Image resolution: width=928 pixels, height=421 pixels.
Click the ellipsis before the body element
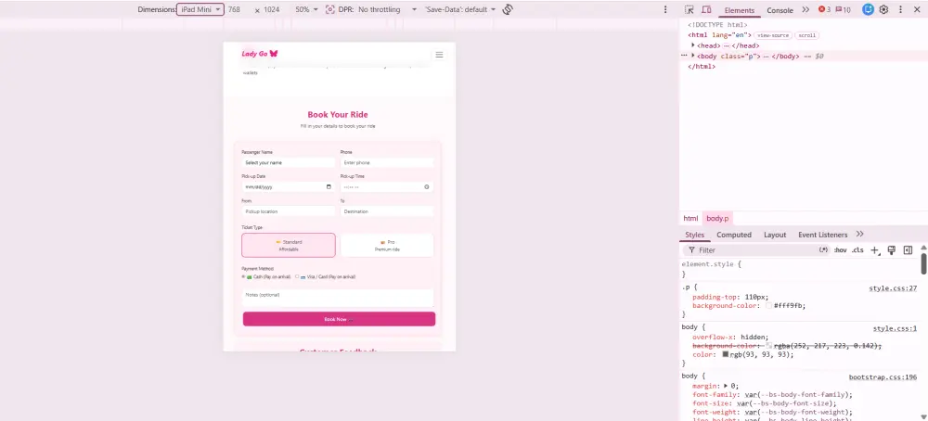coord(684,56)
